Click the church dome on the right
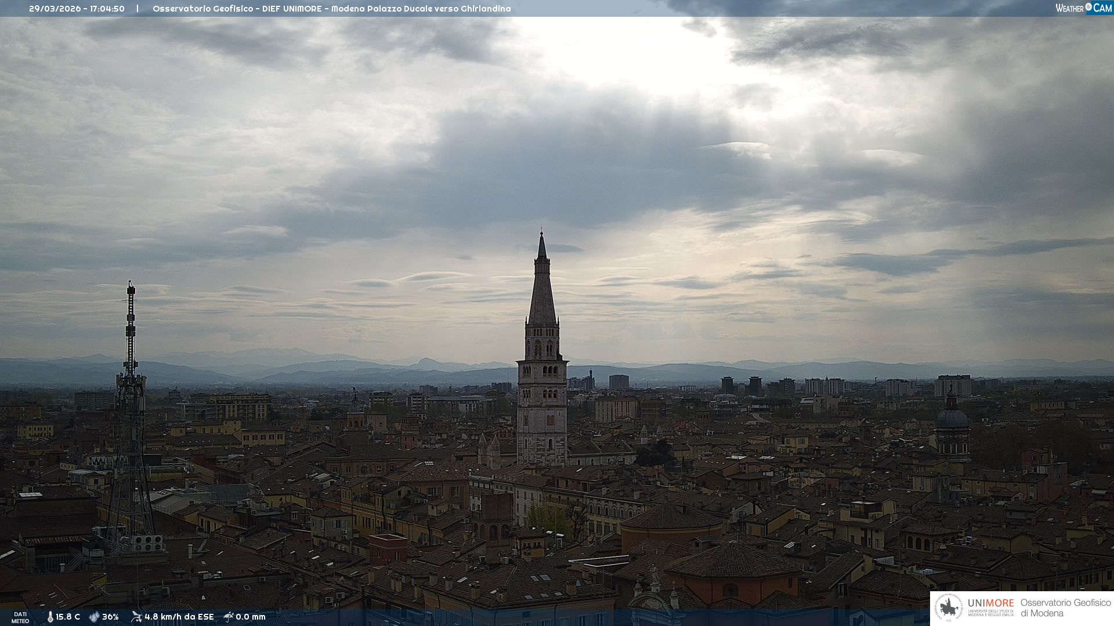Image resolution: width=1114 pixels, height=626 pixels. click(x=952, y=418)
